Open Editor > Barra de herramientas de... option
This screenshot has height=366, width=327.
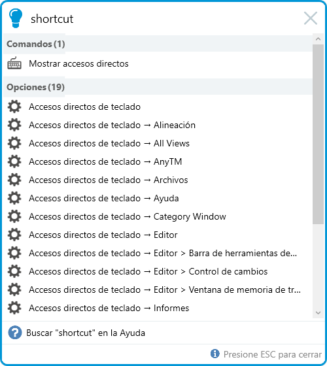tap(163, 253)
